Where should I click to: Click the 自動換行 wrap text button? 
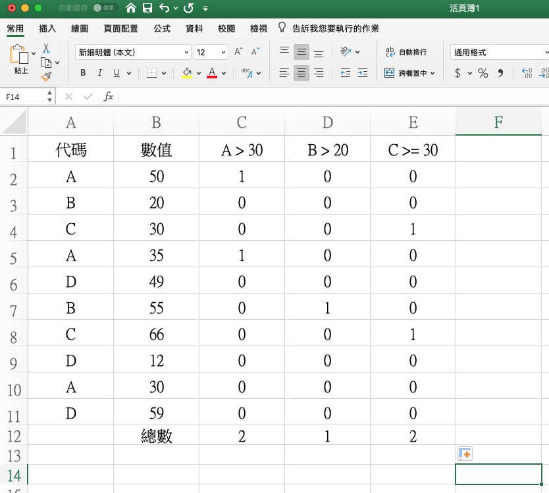coord(405,52)
